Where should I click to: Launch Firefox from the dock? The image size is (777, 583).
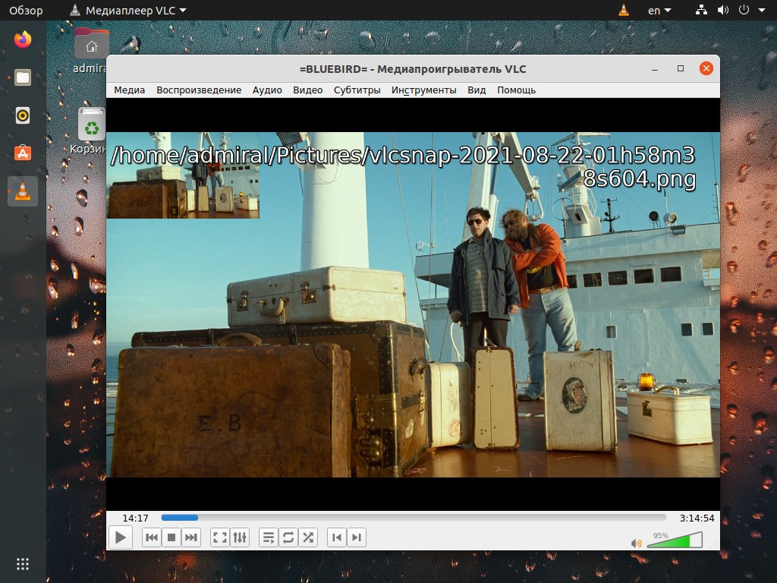[23, 39]
